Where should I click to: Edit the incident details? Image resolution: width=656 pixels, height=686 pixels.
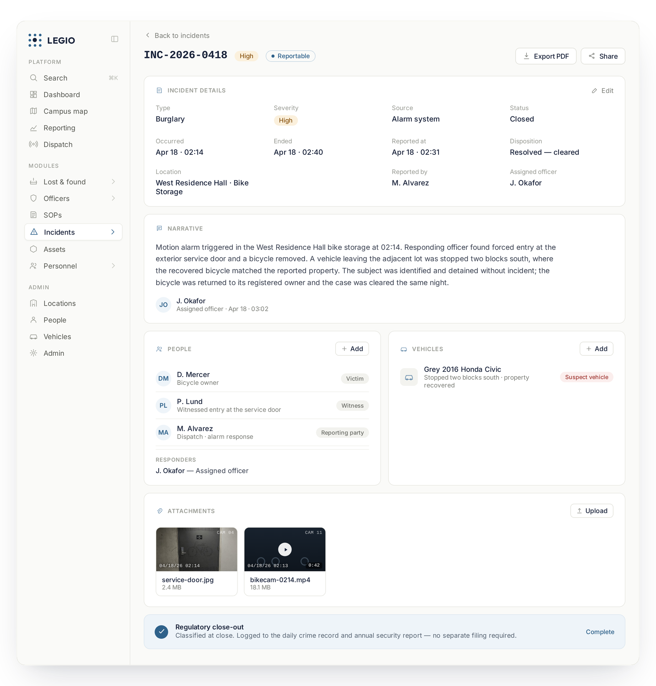coord(603,90)
